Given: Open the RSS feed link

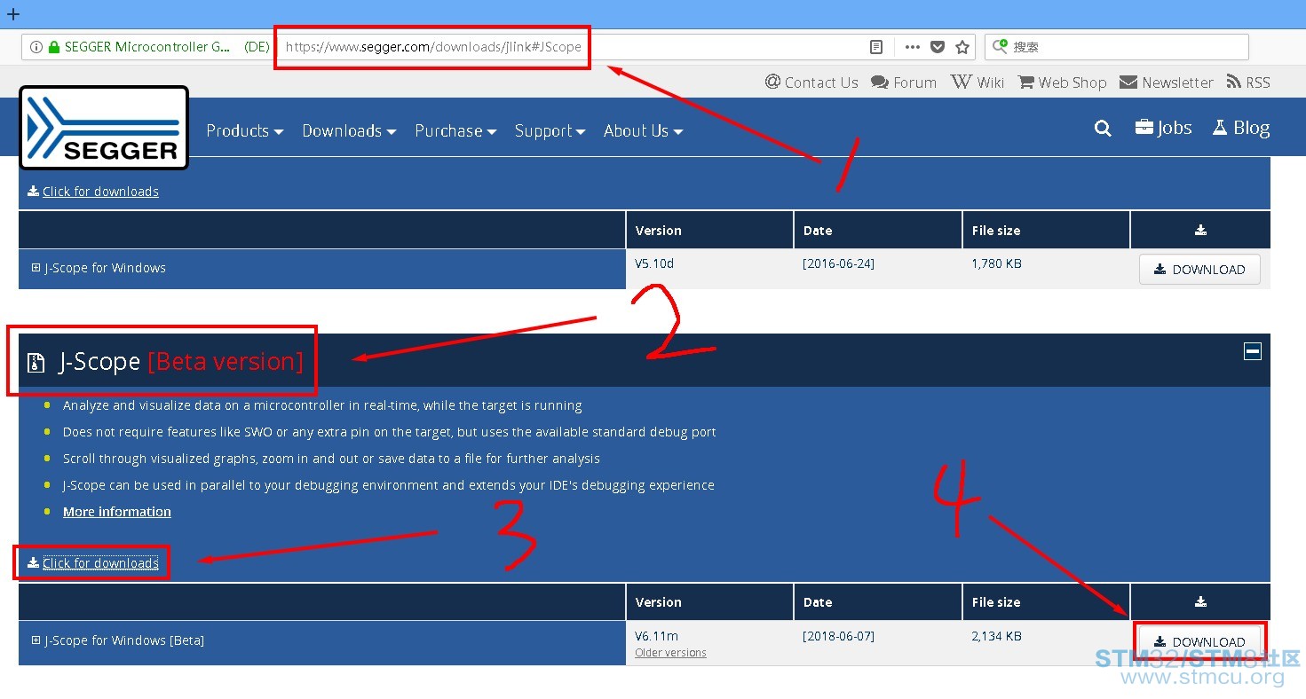Looking at the screenshot, I should tap(1248, 82).
